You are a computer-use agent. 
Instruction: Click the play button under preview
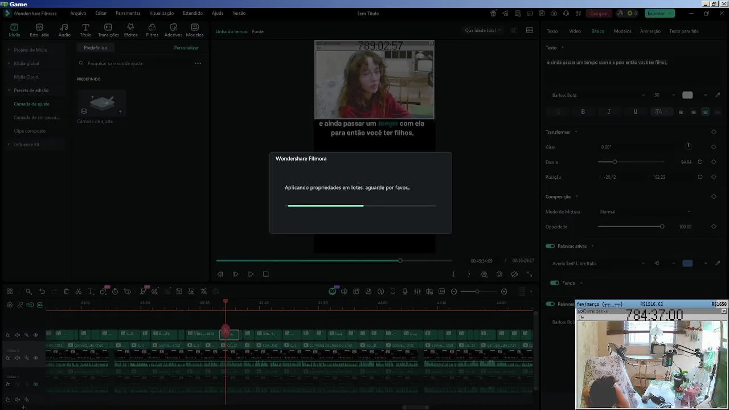251,274
